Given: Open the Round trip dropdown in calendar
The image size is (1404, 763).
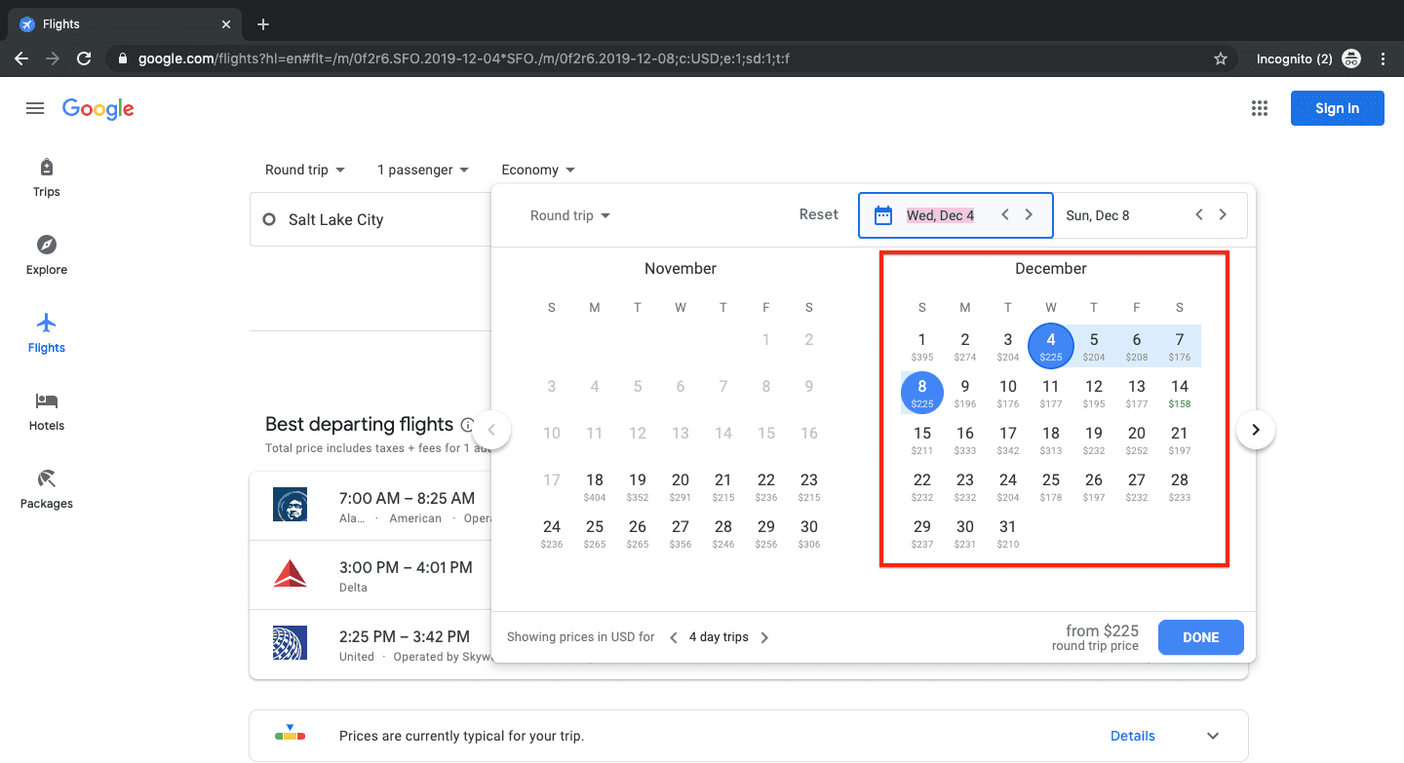Looking at the screenshot, I should coord(570,215).
